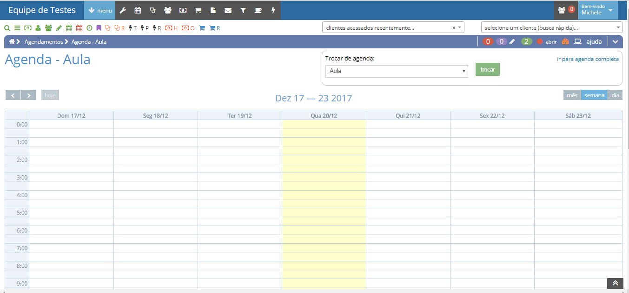This screenshot has width=629, height=293.
Task: Click the green magnifier search shortcut icon
Action: 7,28
